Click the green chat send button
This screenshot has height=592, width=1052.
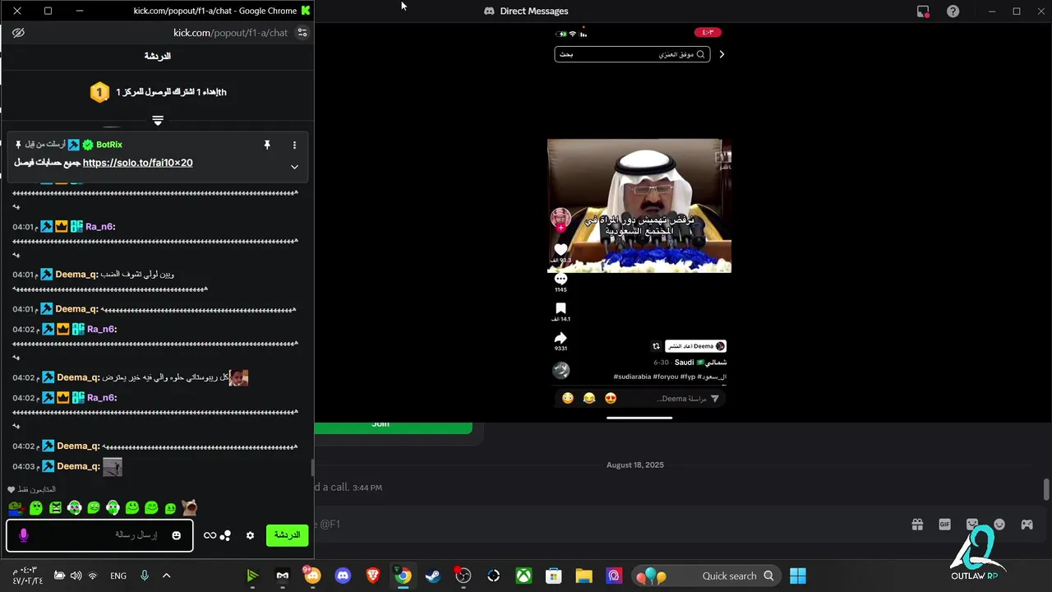pyautogui.click(x=287, y=535)
